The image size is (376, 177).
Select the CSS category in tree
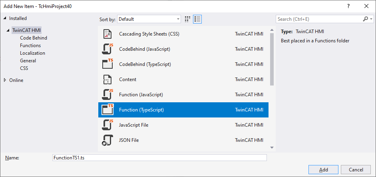[x=24, y=68]
